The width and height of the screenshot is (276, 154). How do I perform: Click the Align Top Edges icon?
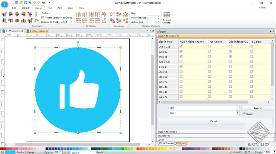pyautogui.click(x=11, y=21)
